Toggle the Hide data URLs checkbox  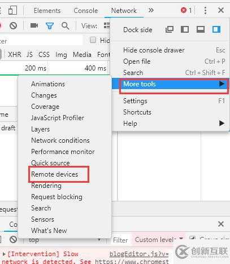pos(93,40)
